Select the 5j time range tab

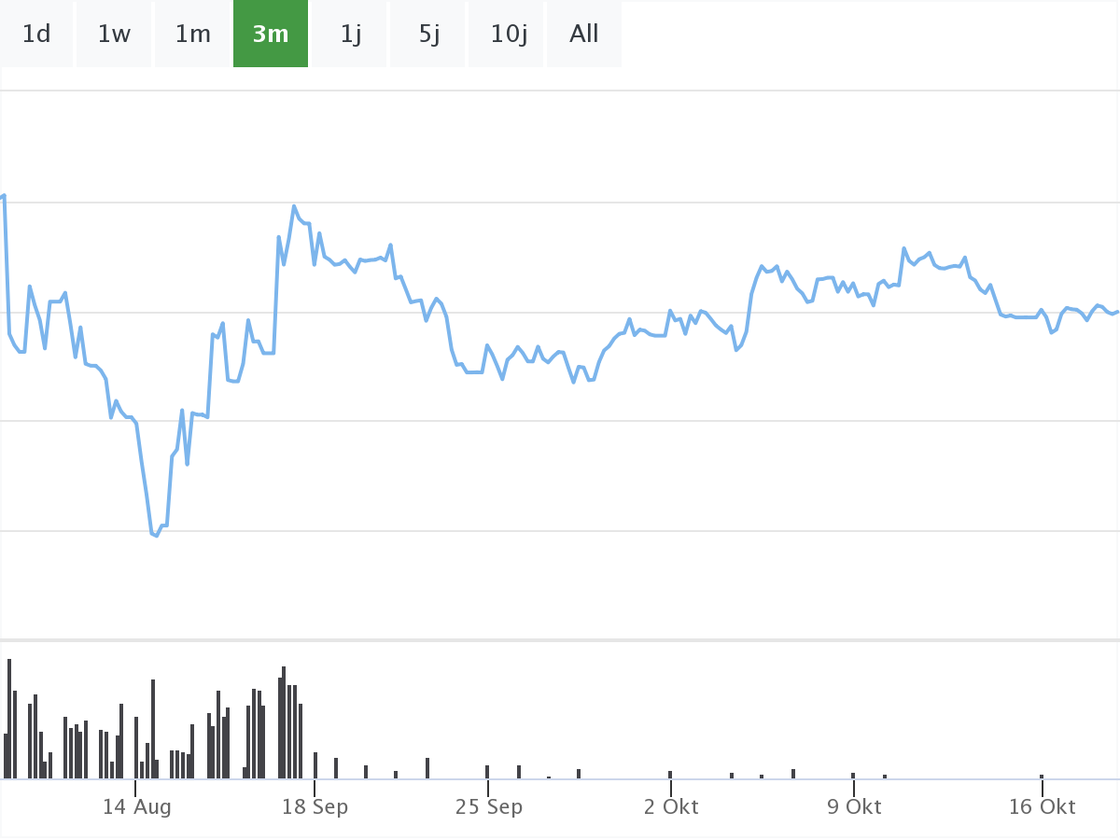(428, 35)
